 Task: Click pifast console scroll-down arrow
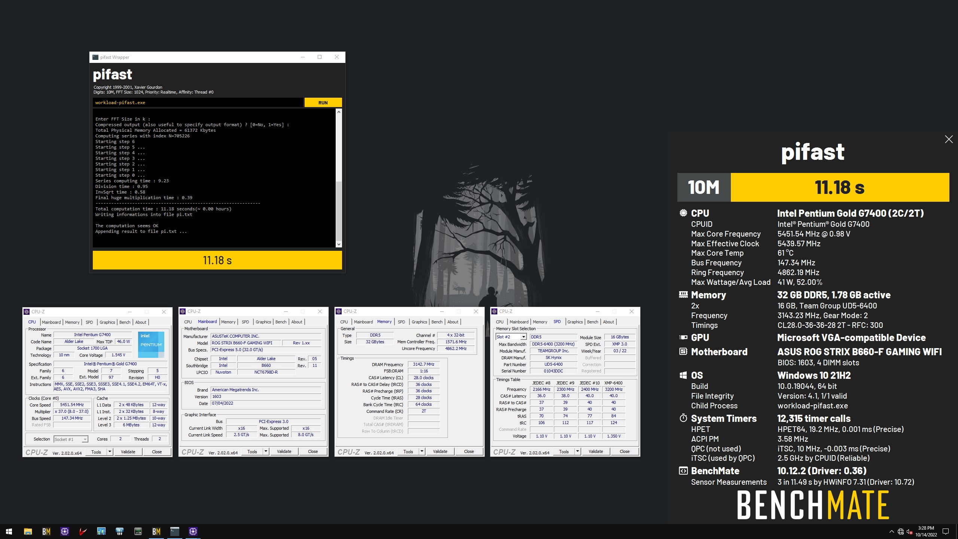pos(339,244)
